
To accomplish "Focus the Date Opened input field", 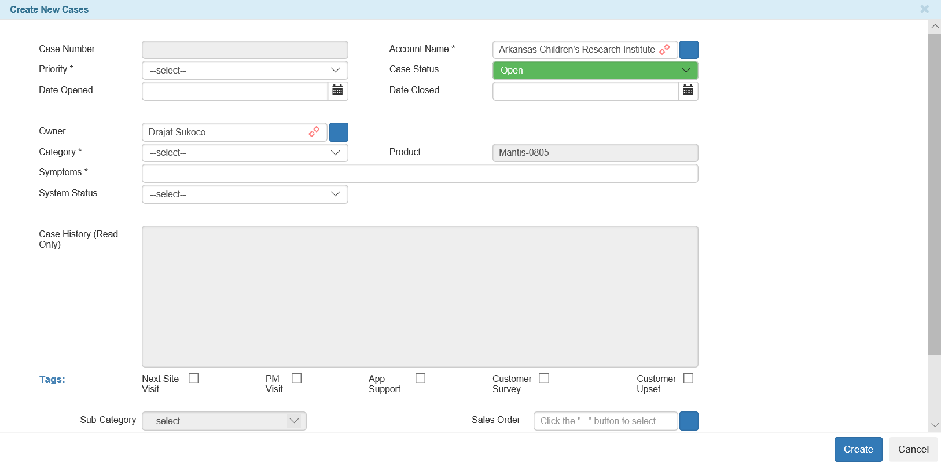I will (x=235, y=91).
